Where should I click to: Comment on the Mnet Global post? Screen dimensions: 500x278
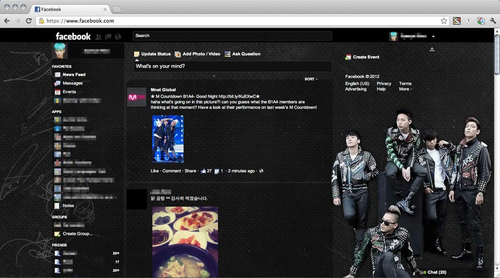pyautogui.click(x=172, y=171)
